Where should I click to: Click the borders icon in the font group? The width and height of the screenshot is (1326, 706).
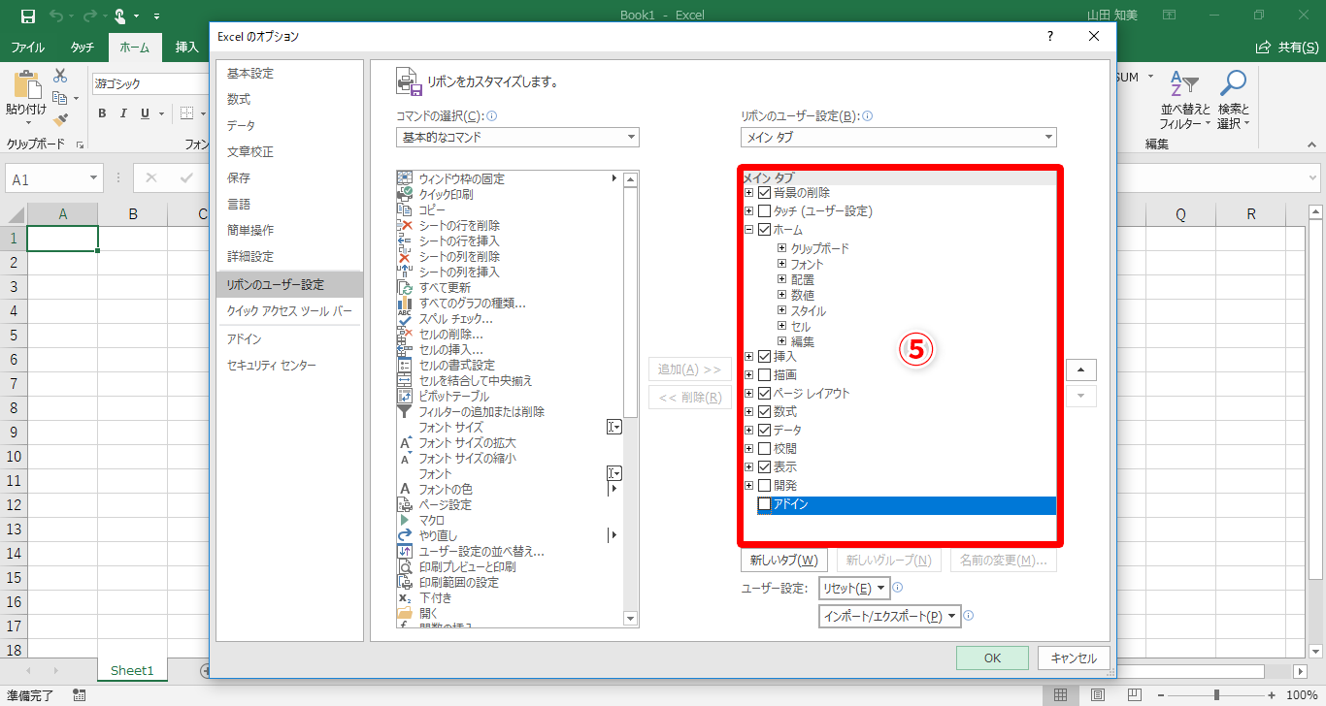point(187,113)
